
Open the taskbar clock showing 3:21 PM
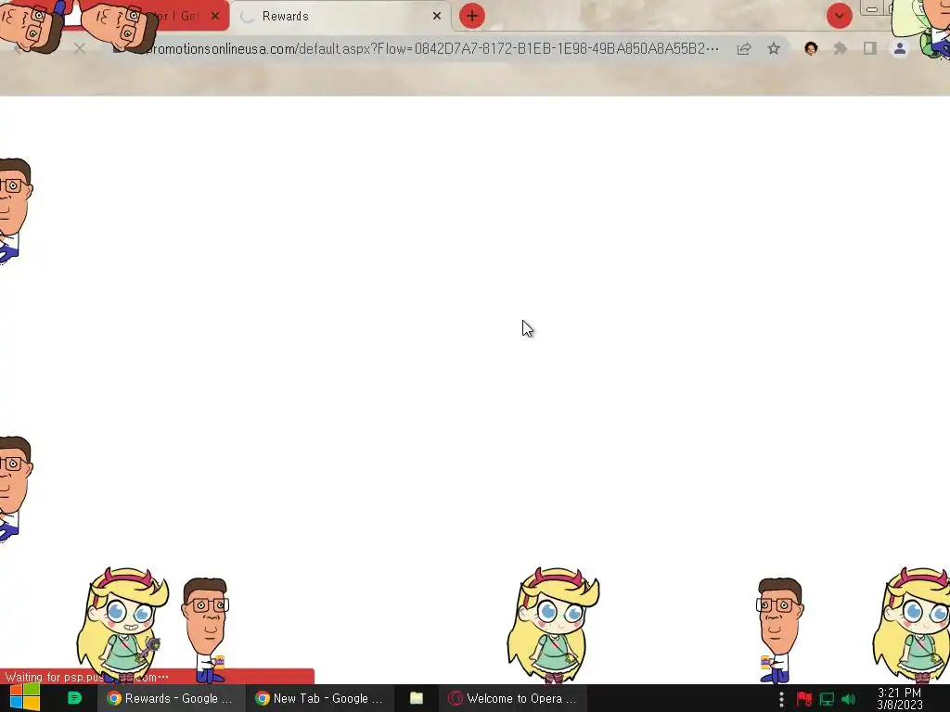point(900,699)
